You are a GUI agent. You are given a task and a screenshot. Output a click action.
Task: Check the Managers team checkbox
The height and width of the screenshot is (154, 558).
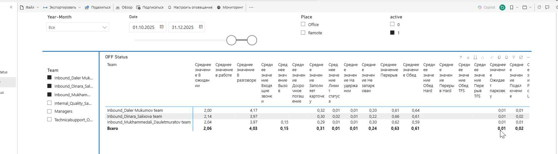[49, 111]
